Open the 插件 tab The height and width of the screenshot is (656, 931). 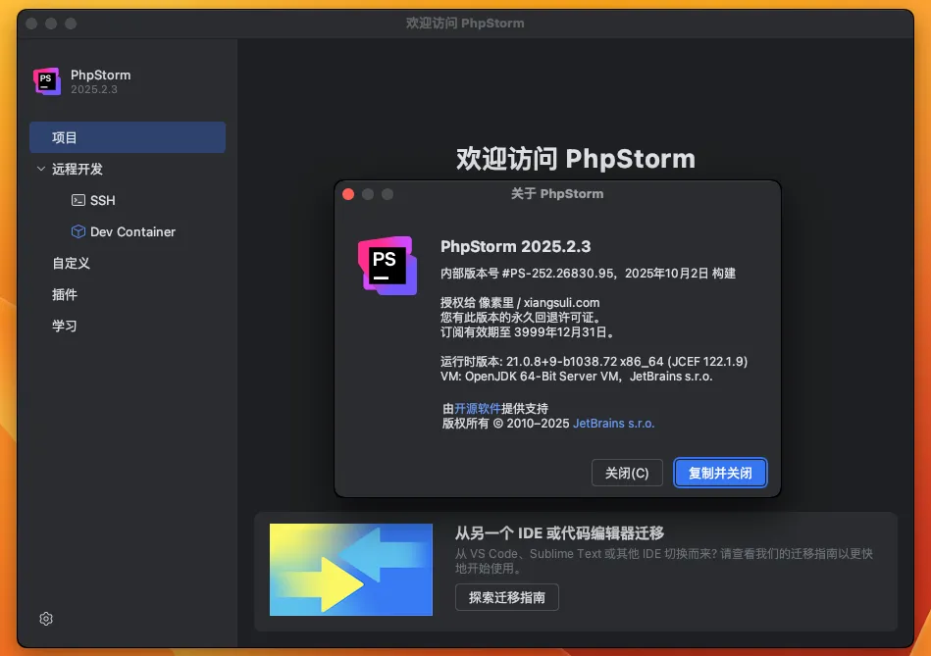(65, 294)
